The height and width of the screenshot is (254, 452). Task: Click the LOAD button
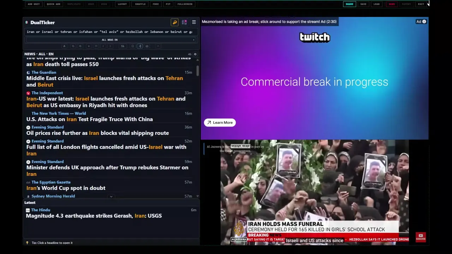click(376, 4)
